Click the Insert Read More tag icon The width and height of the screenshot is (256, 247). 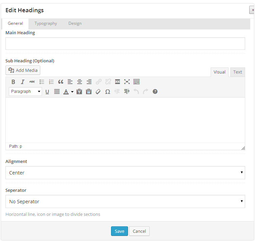pos(118,82)
